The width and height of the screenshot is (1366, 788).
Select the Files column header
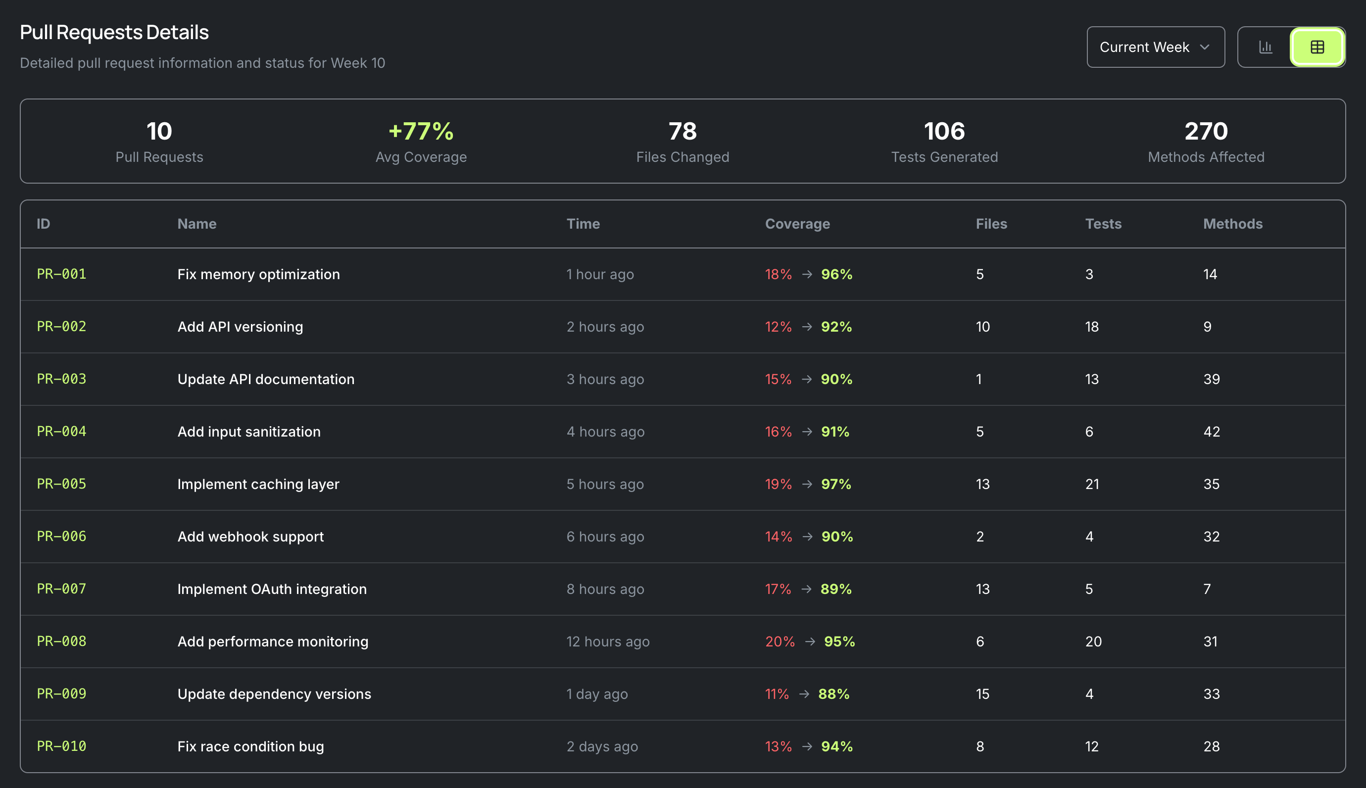pos(990,224)
